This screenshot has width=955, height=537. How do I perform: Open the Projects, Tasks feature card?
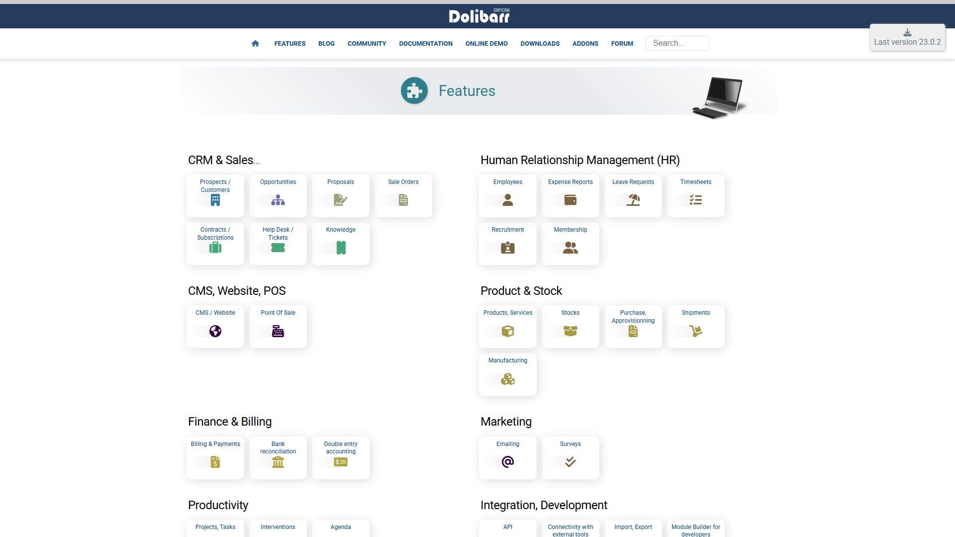click(x=215, y=528)
